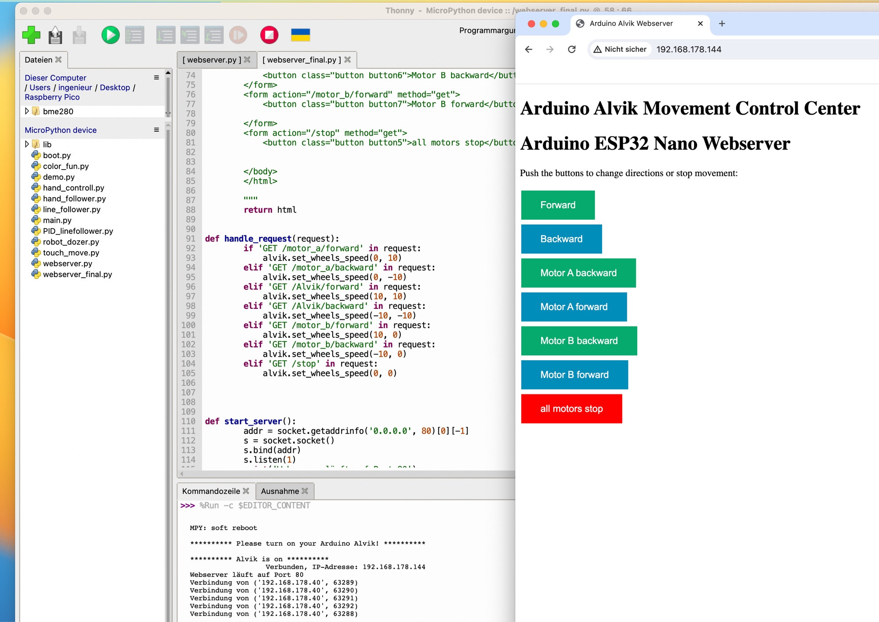879x622 pixels.
Task: Open the Dieser Computer pane menu icon
Action: pyautogui.click(x=156, y=77)
